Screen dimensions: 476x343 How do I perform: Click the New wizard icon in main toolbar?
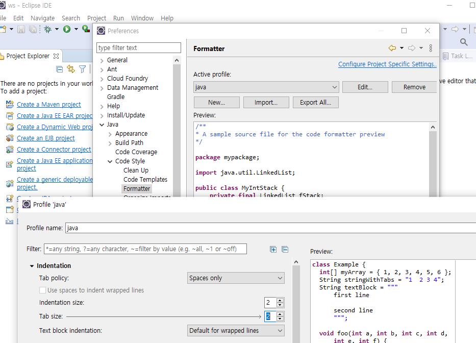[x=3, y=29]
